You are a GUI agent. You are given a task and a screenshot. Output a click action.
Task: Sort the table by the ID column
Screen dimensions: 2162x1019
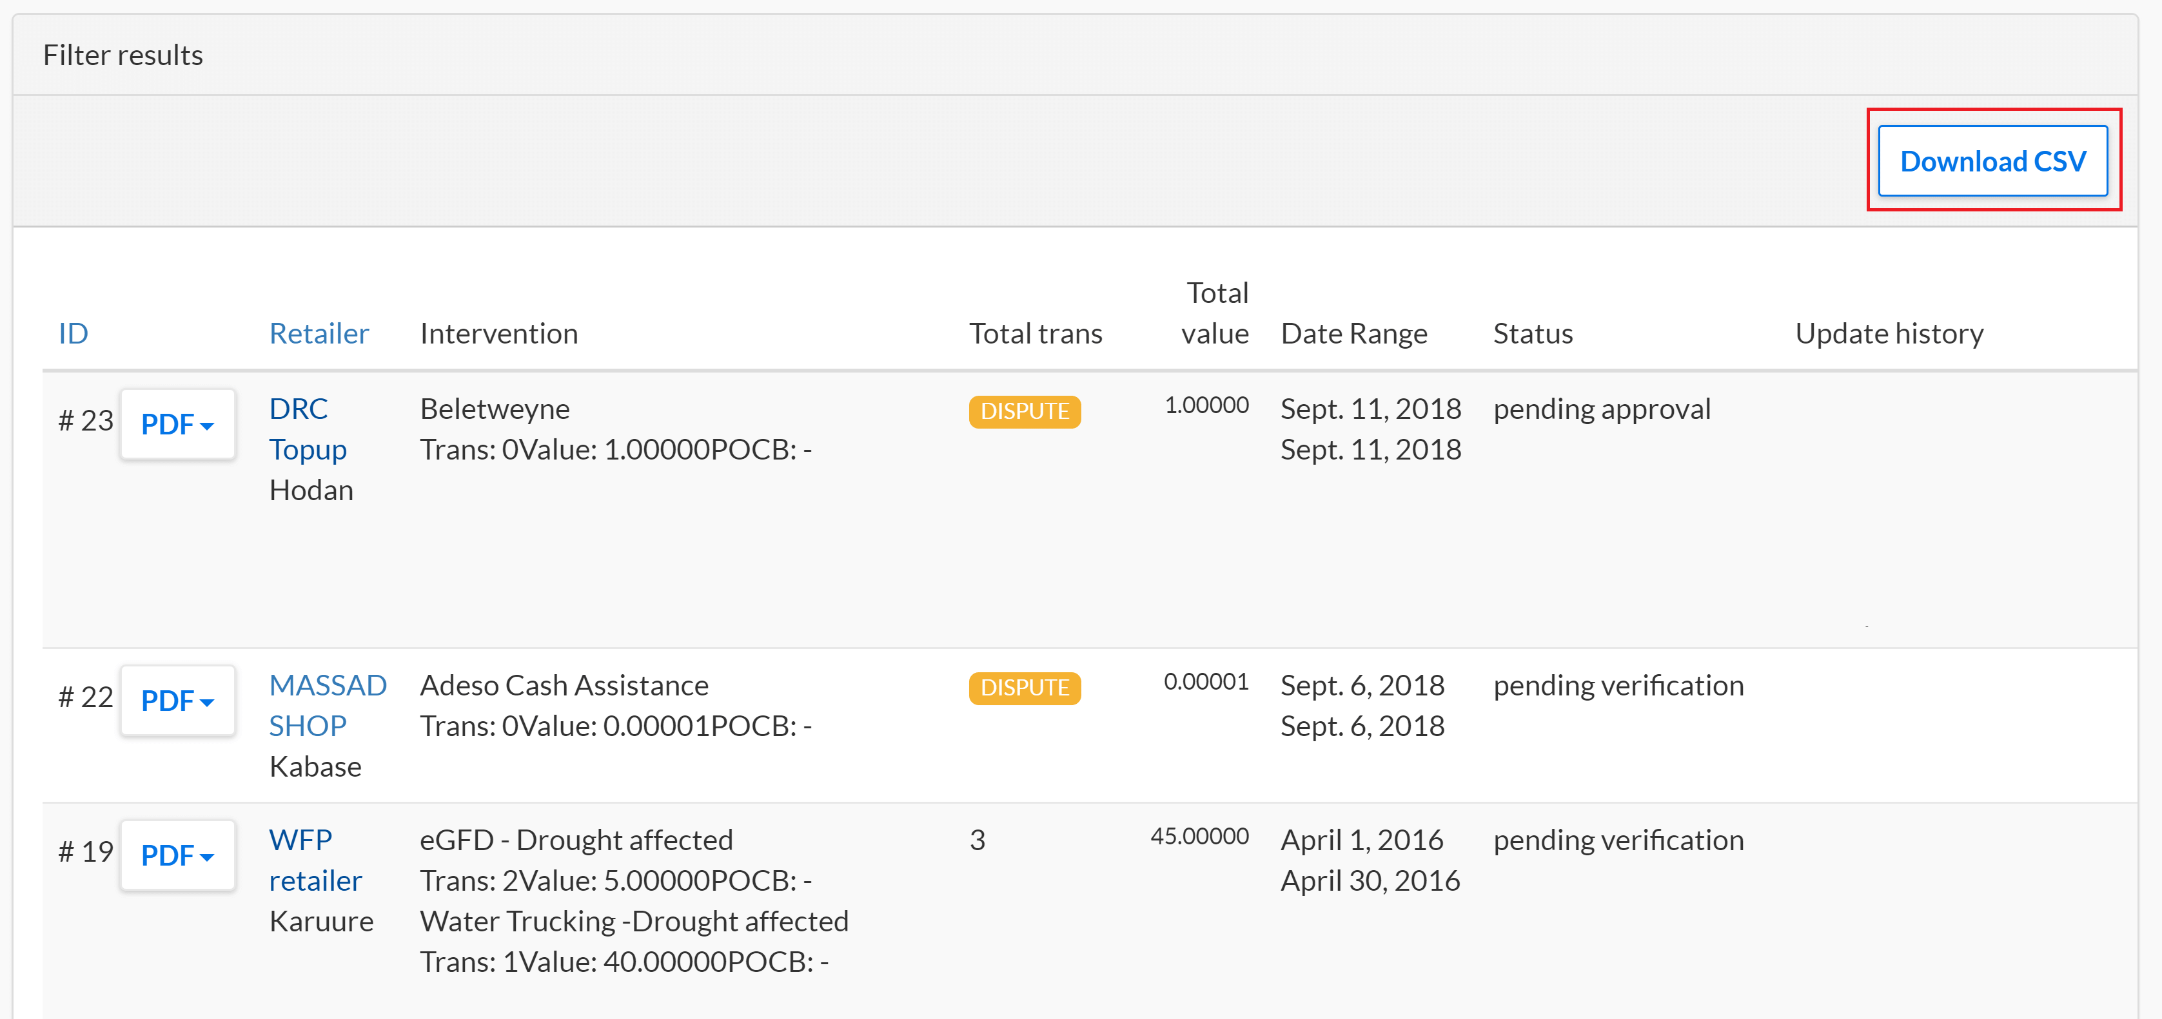click(x=73, y=334)
